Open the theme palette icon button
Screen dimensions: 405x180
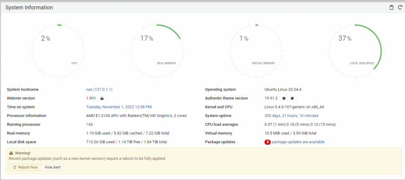pyautogui.click(x=293, y=98)
